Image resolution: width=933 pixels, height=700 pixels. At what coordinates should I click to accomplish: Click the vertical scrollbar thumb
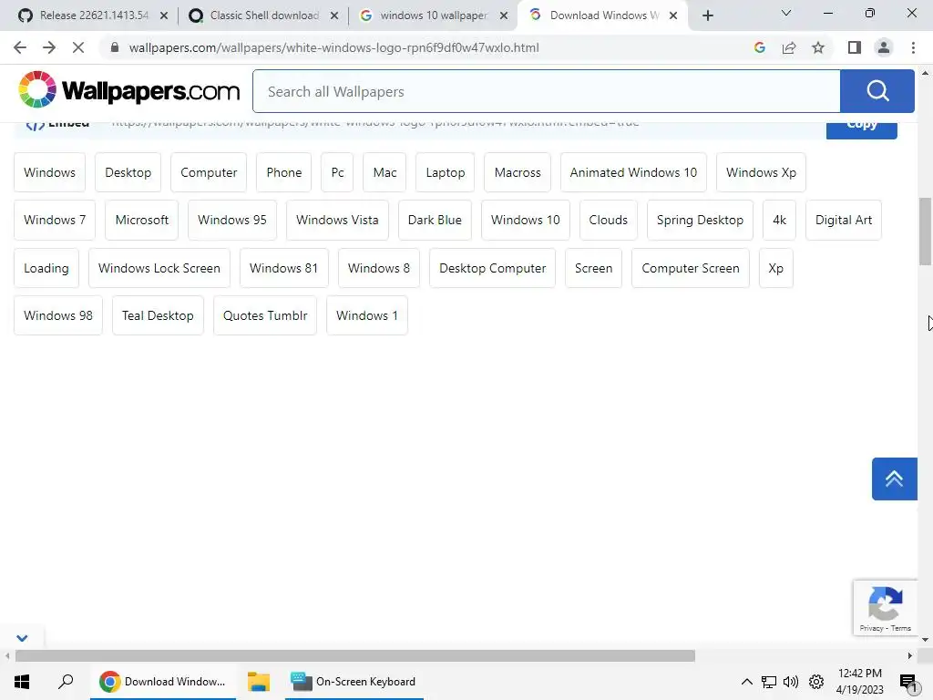(926, 232)
